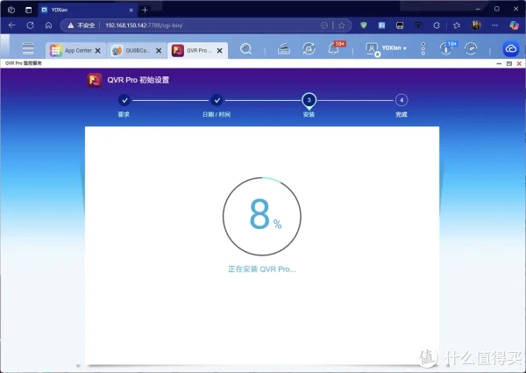Open browser home page icon

[x=48, y=25]
